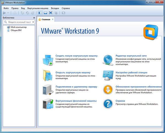Click the console view toolbar icon
Image resolution: width=165 pixels, height=133 pixels.
coord(63,13)
